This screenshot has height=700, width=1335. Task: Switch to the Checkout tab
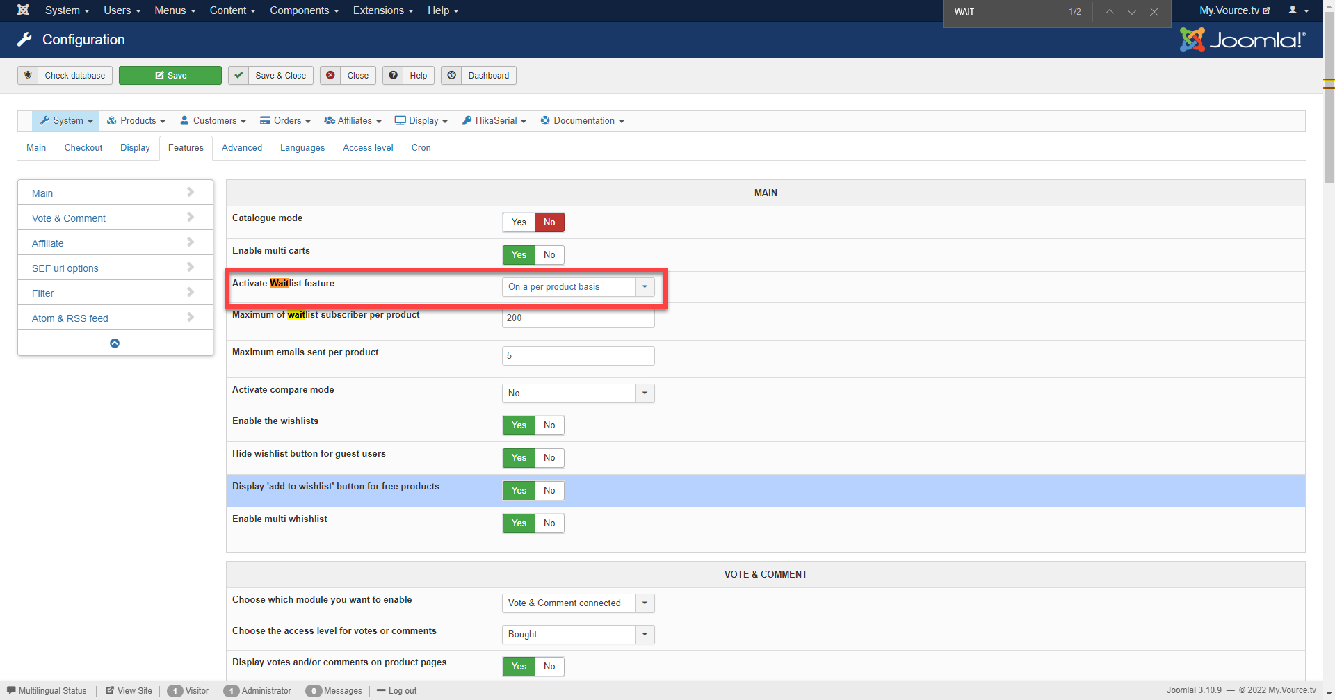click(x=83, y=148)
